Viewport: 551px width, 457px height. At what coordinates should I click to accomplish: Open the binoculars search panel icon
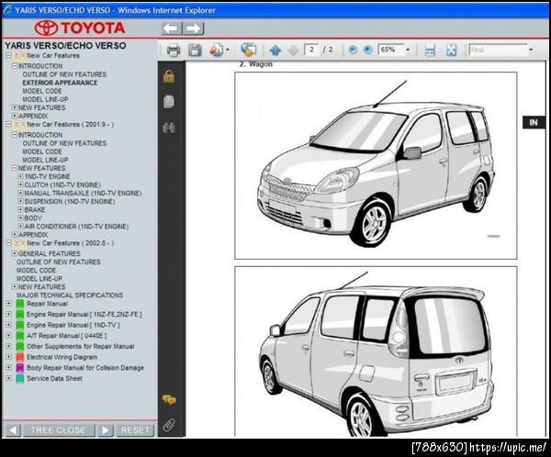tap(169, 128)
